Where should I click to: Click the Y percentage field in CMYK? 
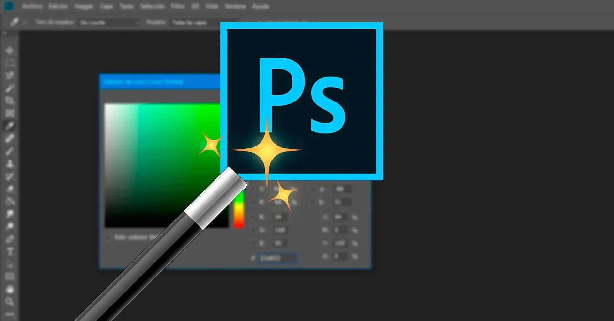pos(340,244)
